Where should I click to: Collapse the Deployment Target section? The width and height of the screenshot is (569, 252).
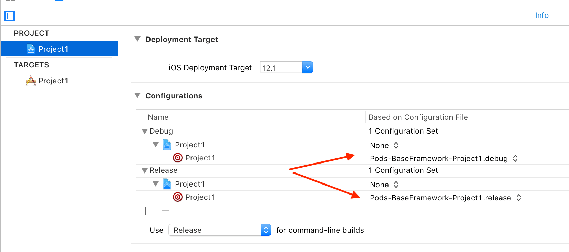(x=137, y=39)
